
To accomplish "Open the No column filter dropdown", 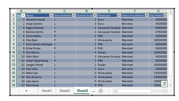I will point(23,15).
